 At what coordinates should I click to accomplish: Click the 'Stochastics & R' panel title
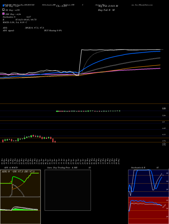[x=138, y=168]
